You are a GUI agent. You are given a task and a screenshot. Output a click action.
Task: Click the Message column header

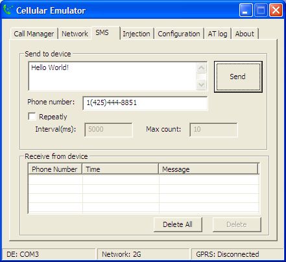[x=208, y=169]
